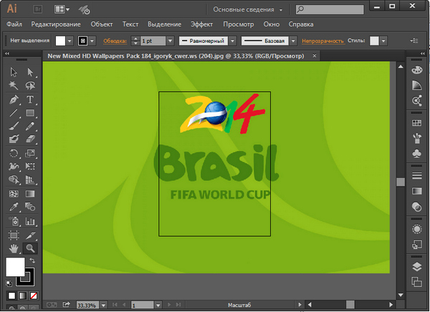Reset to default fill and stroke
The image size is (430, 312).
(9, 284)
